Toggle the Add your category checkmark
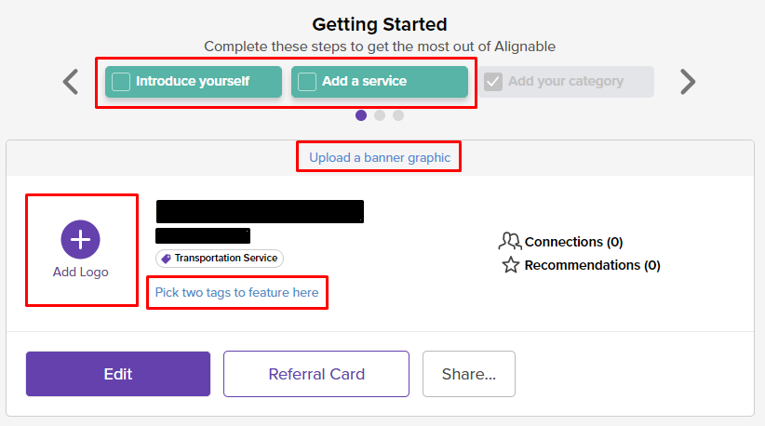Image resolution: width=765 pixels, height=426 pixels. click(x=492, y=82)
